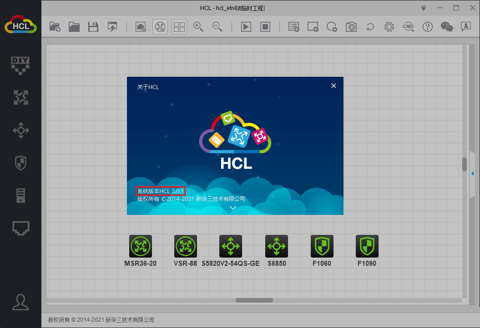Screen dimensions: 480x328
Task: Click the refresh/undo arrow toolbar icon
Action: 370,27
